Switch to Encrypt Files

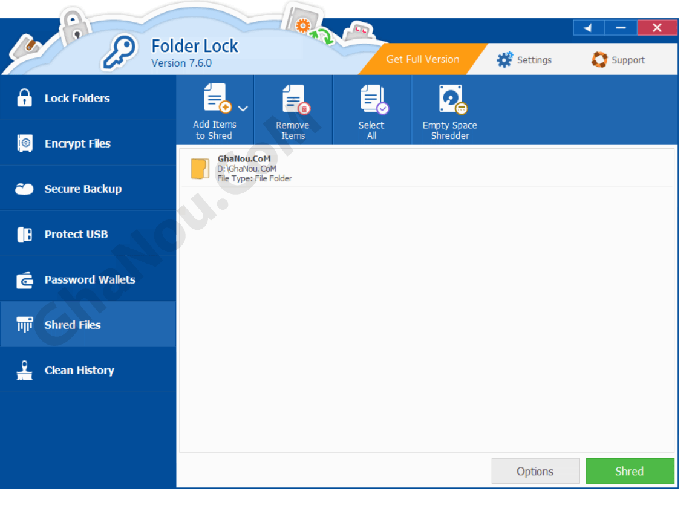point(88,143)
